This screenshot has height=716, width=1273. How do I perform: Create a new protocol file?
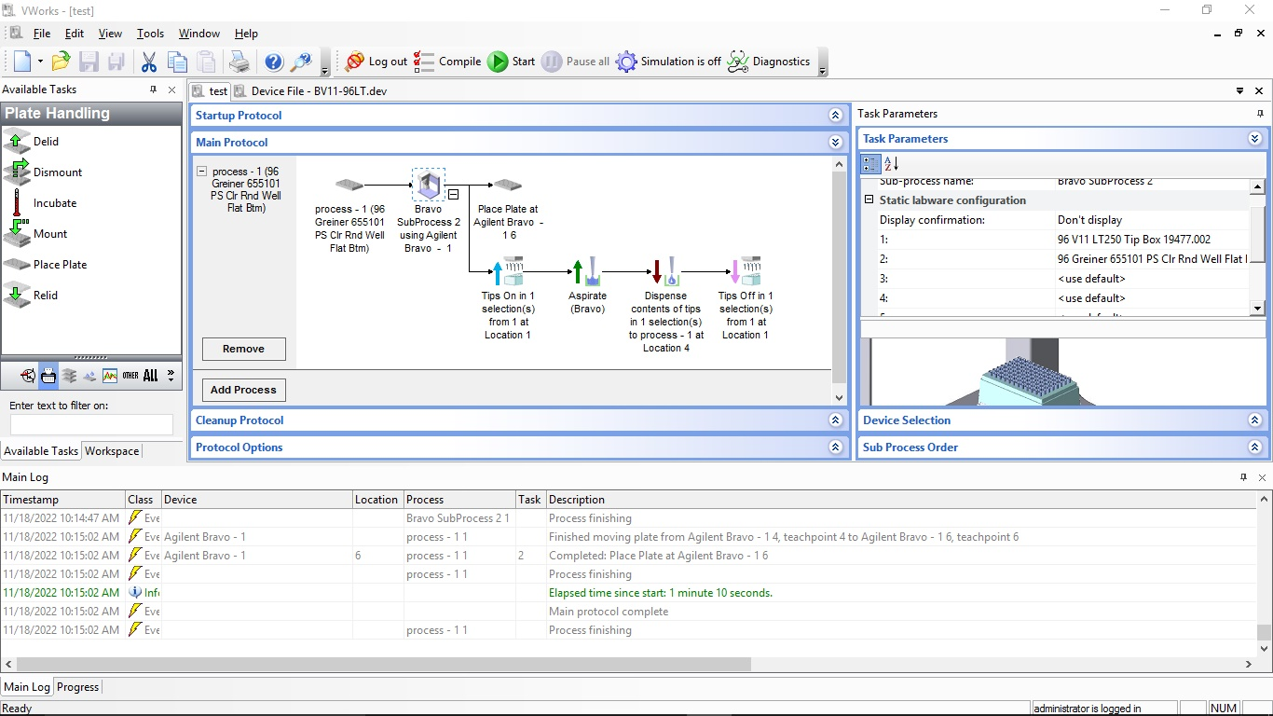(x=21, y=62)
